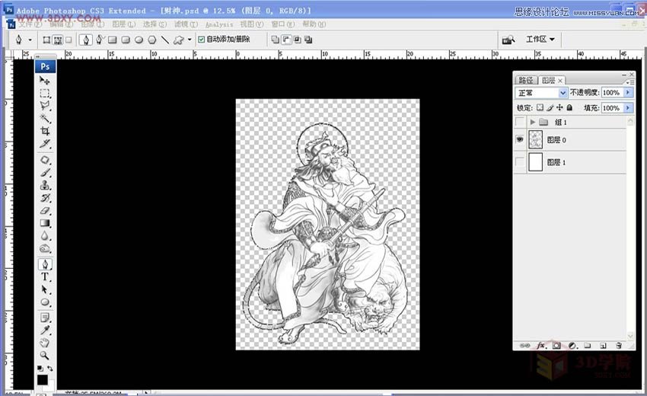Open opacity (不透明度) slider arrow
The width and height of the screenshot is (647, 396).
click(628, 92)
